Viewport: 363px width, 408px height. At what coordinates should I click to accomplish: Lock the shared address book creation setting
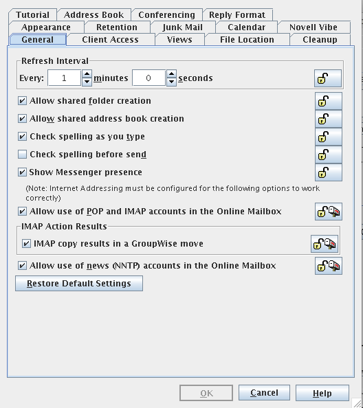tap(329, 119)
